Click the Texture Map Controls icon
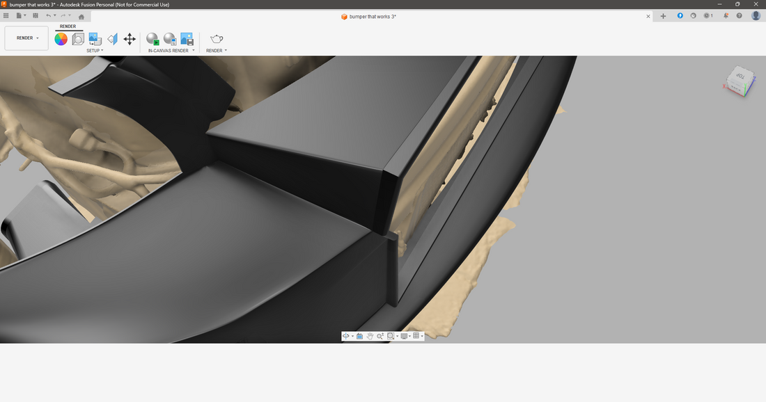Image resolution: width=766 pixels, height=402 pixels. click(112, 39)
